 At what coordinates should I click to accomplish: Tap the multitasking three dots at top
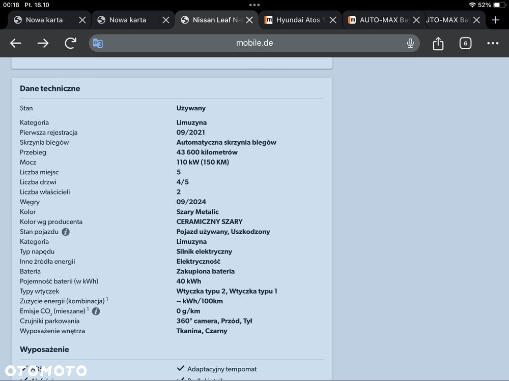coord(254,5)
